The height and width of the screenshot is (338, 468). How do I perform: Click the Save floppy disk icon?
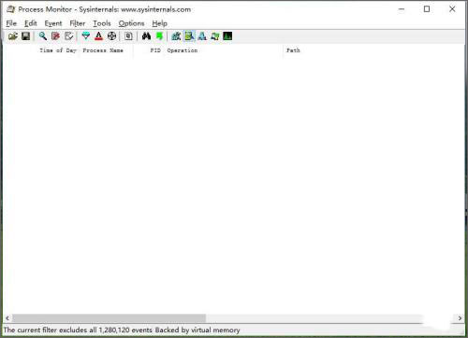[x=26, y=36]
